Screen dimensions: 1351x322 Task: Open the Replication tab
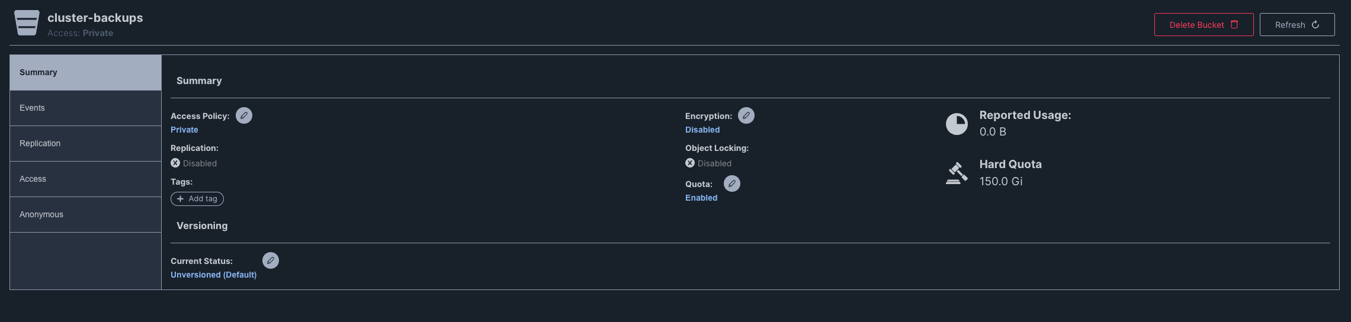(x=85, y=143)
